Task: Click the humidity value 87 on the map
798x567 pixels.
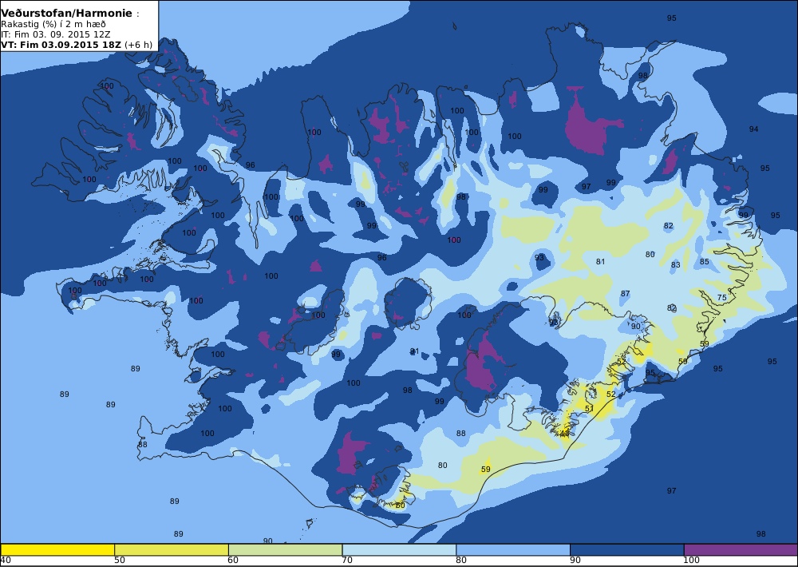Action: [x=626, y=293]
